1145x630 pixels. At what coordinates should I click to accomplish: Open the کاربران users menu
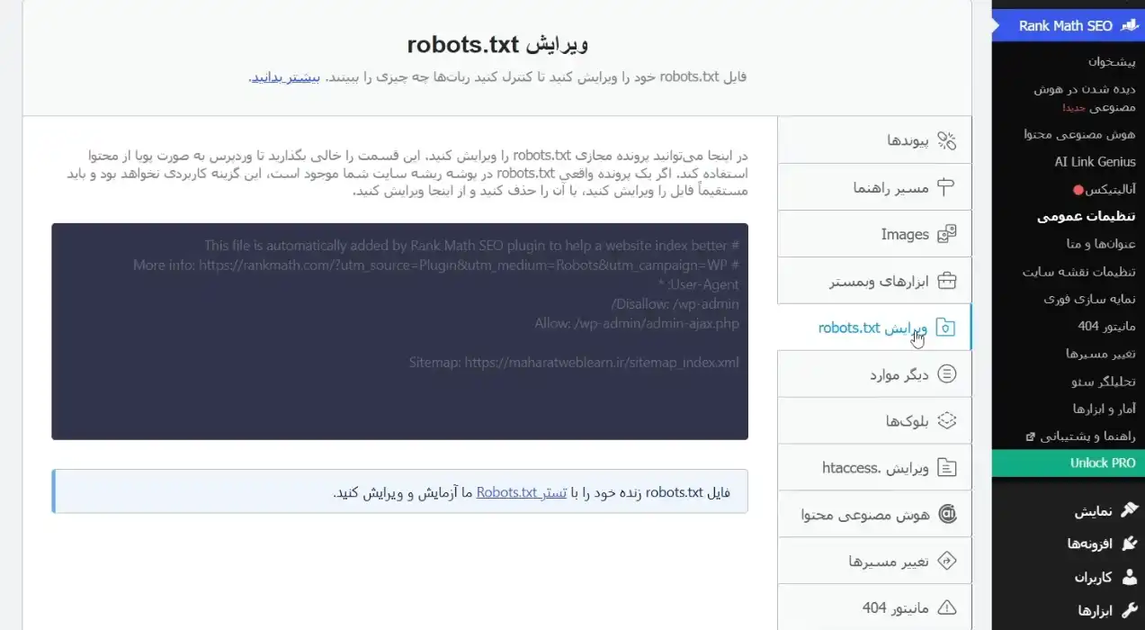[x=1069, y=577]
